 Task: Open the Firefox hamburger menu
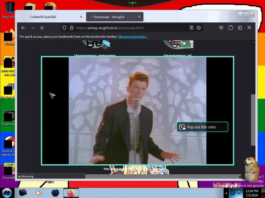pyautogui.click(x=249, y=28)
